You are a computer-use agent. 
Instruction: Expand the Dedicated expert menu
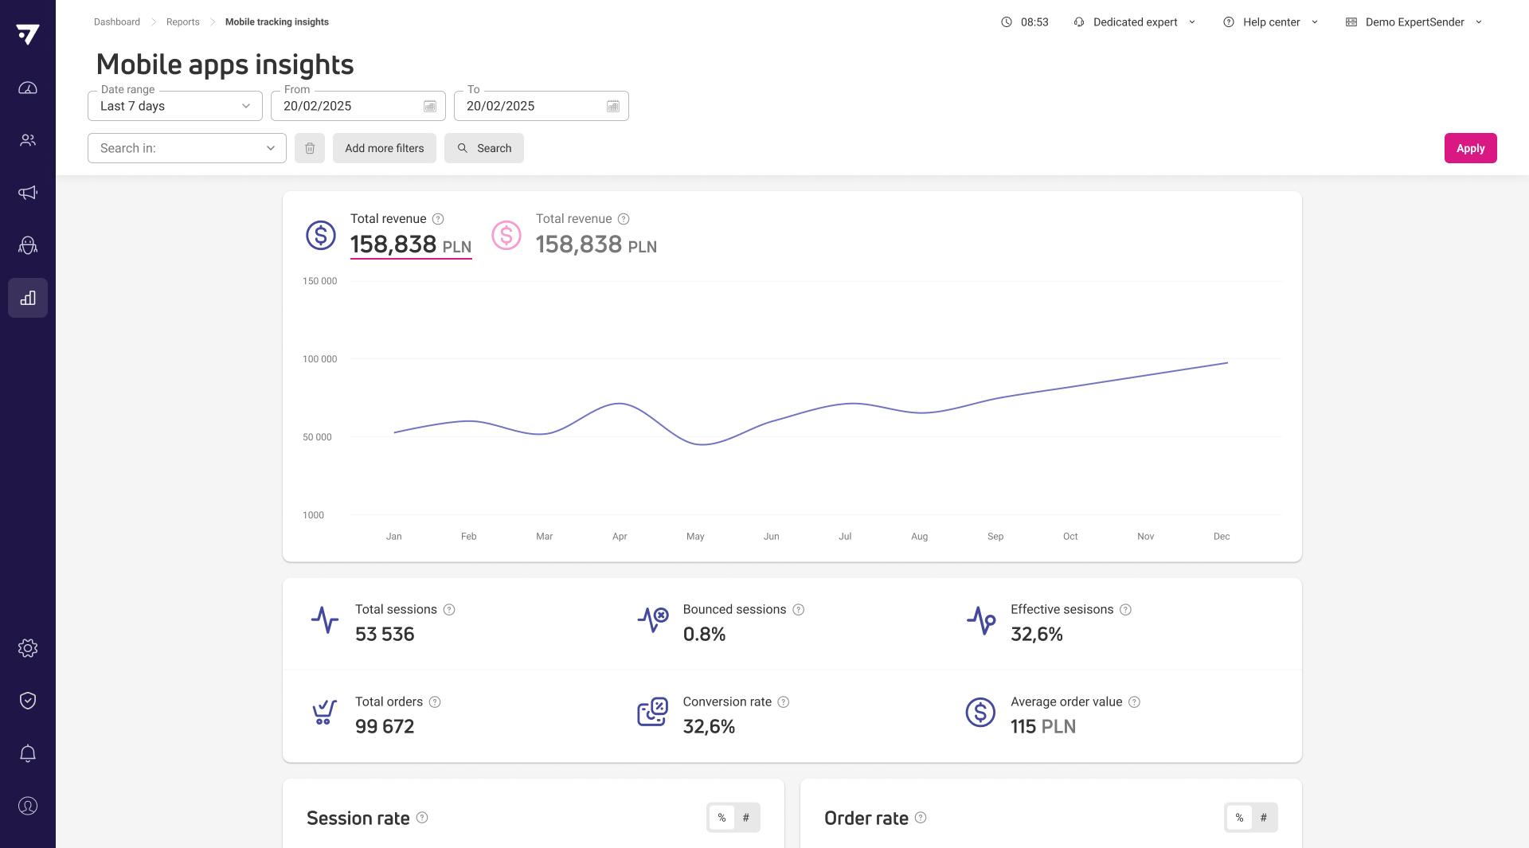point(1135,22)
